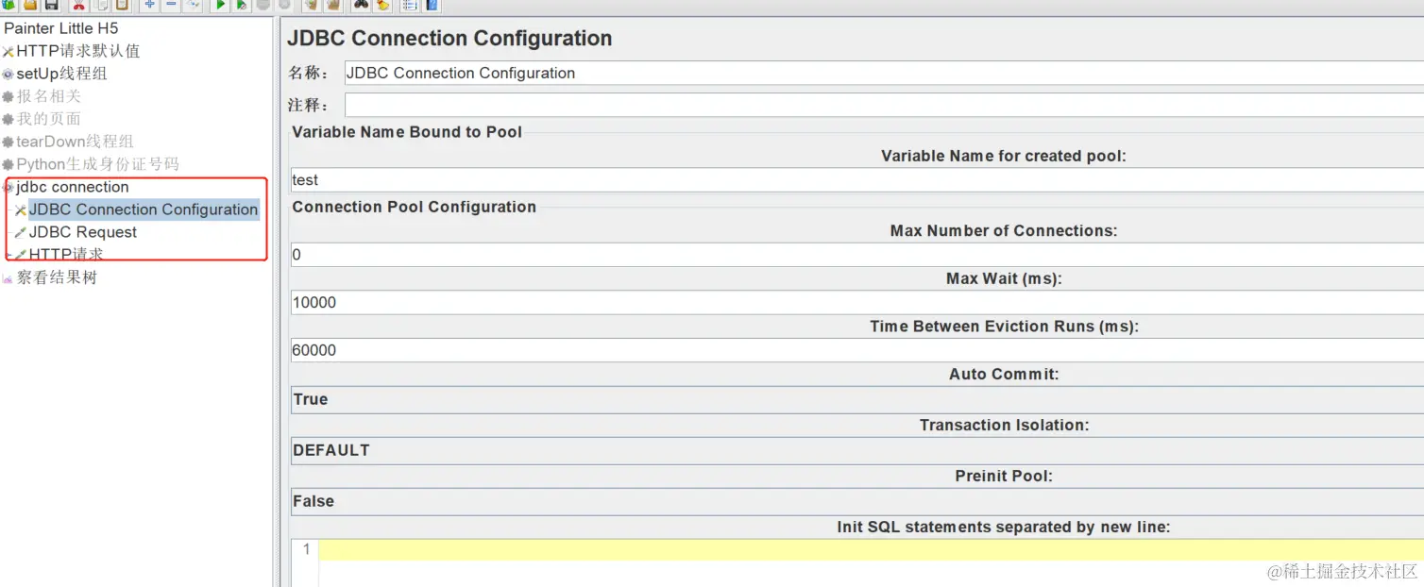The height and width of the screenshot is (587, 1424).
Task: Click the Save test plan toolbar icon
Action: [52, 5]
